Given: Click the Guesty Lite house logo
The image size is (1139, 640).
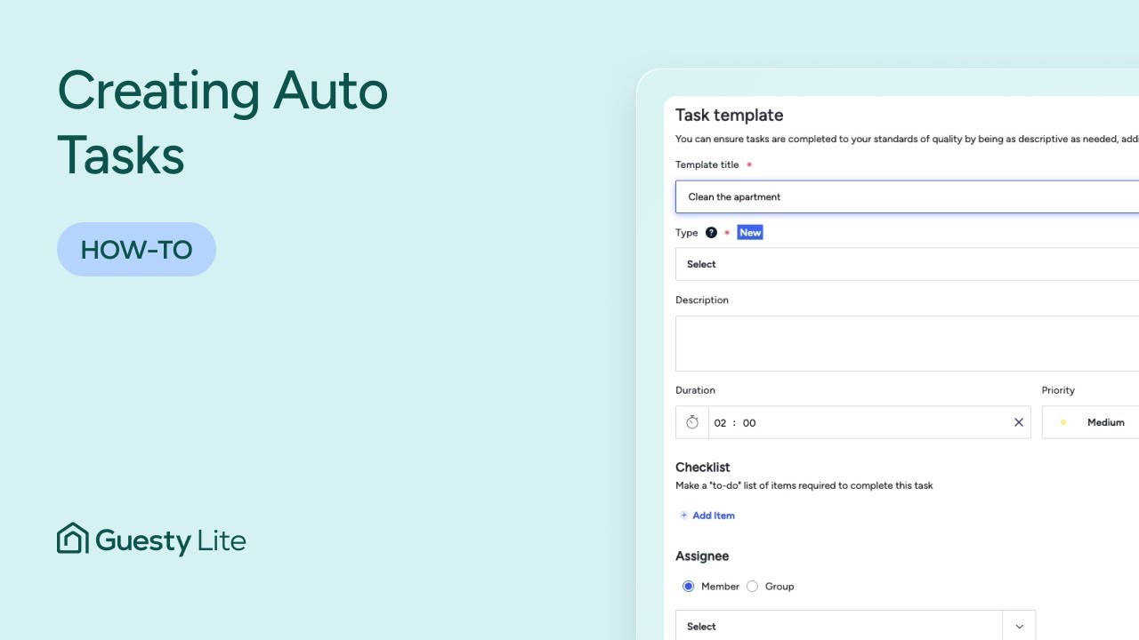Looking at the screenshot, I should (x=73, y=539).
